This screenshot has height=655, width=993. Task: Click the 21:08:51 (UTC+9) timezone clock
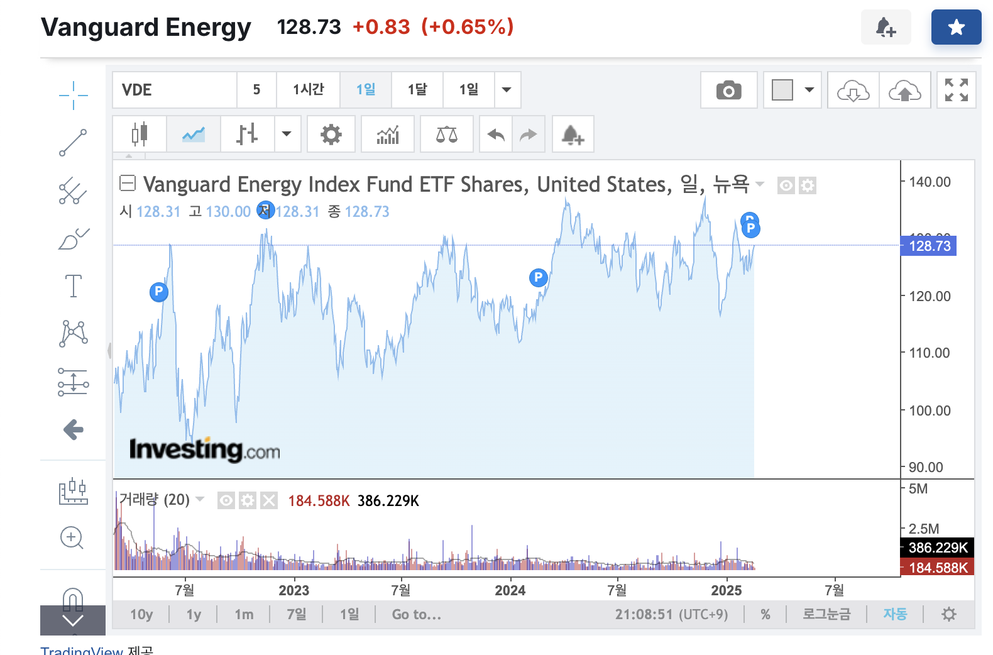(671, 614)
